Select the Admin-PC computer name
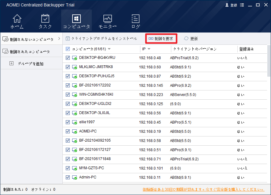The height and width of the screenshot is (195, 271). [x=87, y=177]
